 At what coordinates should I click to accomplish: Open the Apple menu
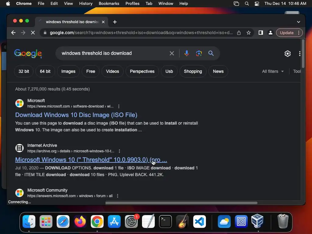coord(8,3)
